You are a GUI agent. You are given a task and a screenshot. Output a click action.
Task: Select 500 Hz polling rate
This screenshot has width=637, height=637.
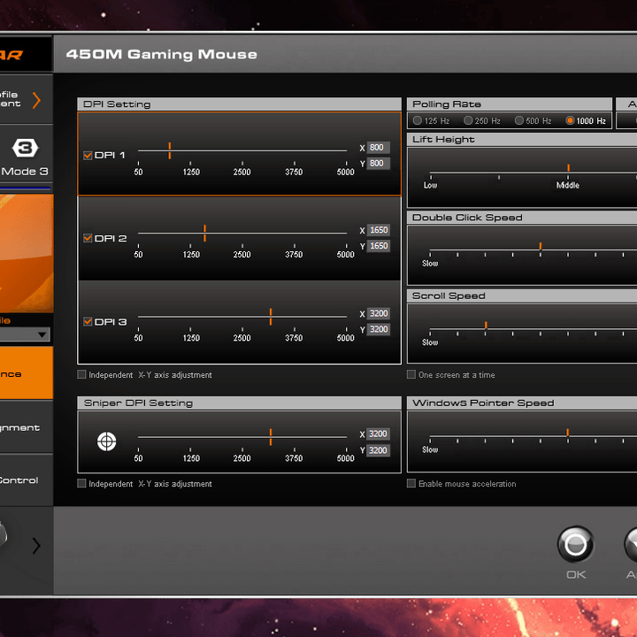click(518, 120)
